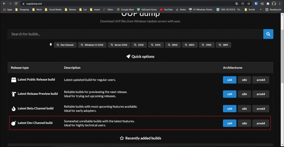The width and height of the screenshot is (284, 147).
Task: Open the Google Meet bookmark
Action: 125,10
